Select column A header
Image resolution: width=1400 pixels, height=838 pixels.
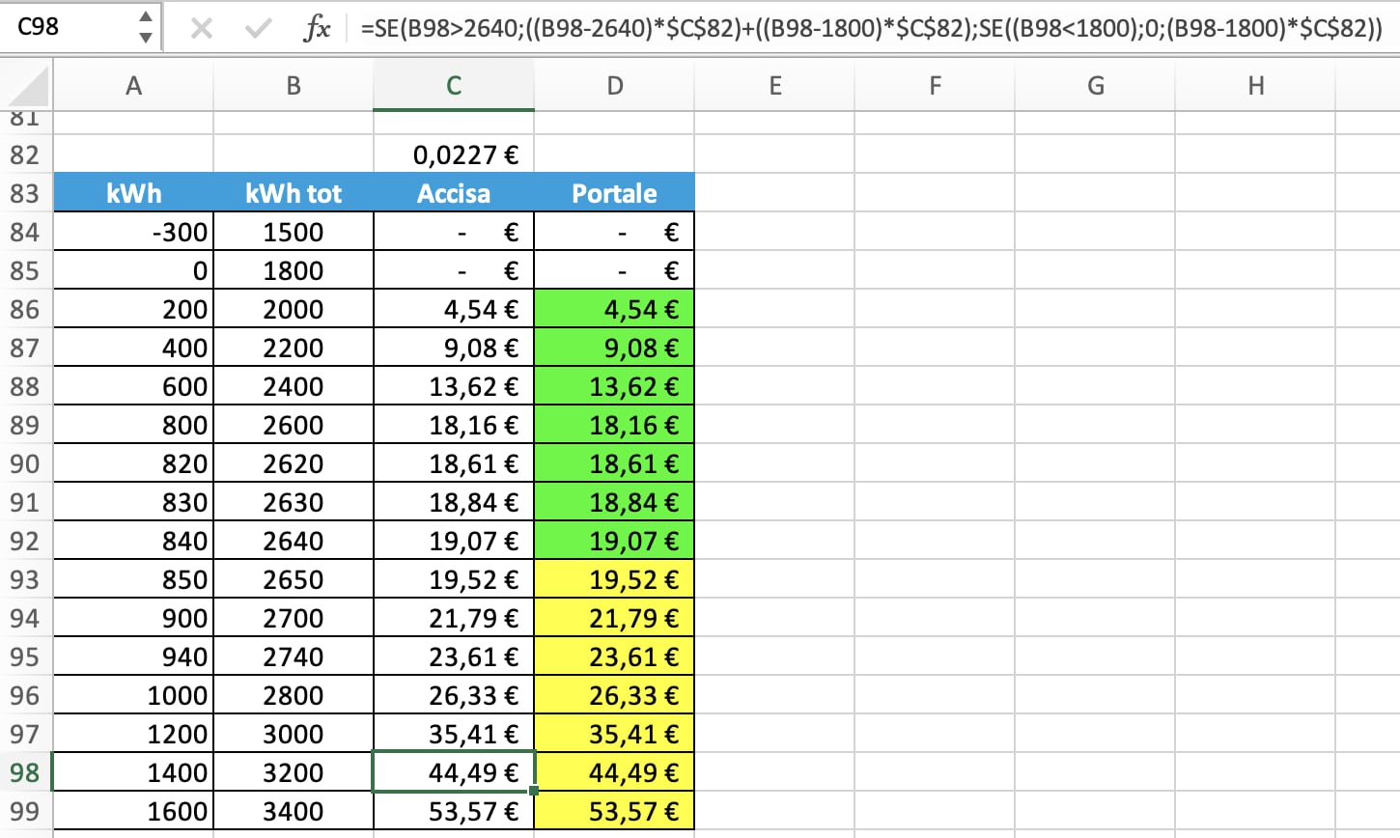(x=133, y=86)
